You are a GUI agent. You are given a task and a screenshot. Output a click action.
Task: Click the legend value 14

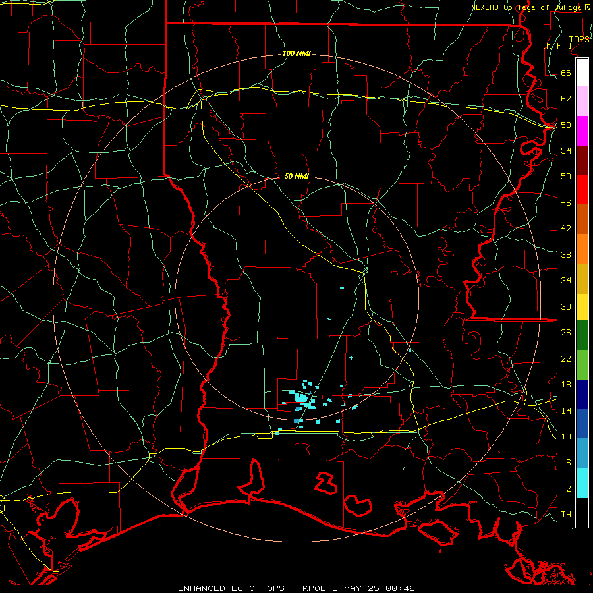(x=566, y=410)
